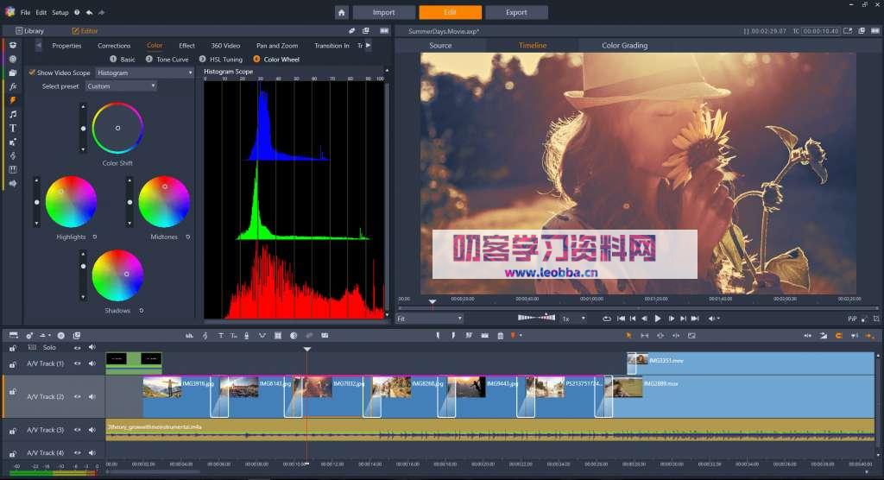The height and width of the screenshot is (480, 884).
Task: Go back to previous editor tabs arrow
Action: (39, 46)
